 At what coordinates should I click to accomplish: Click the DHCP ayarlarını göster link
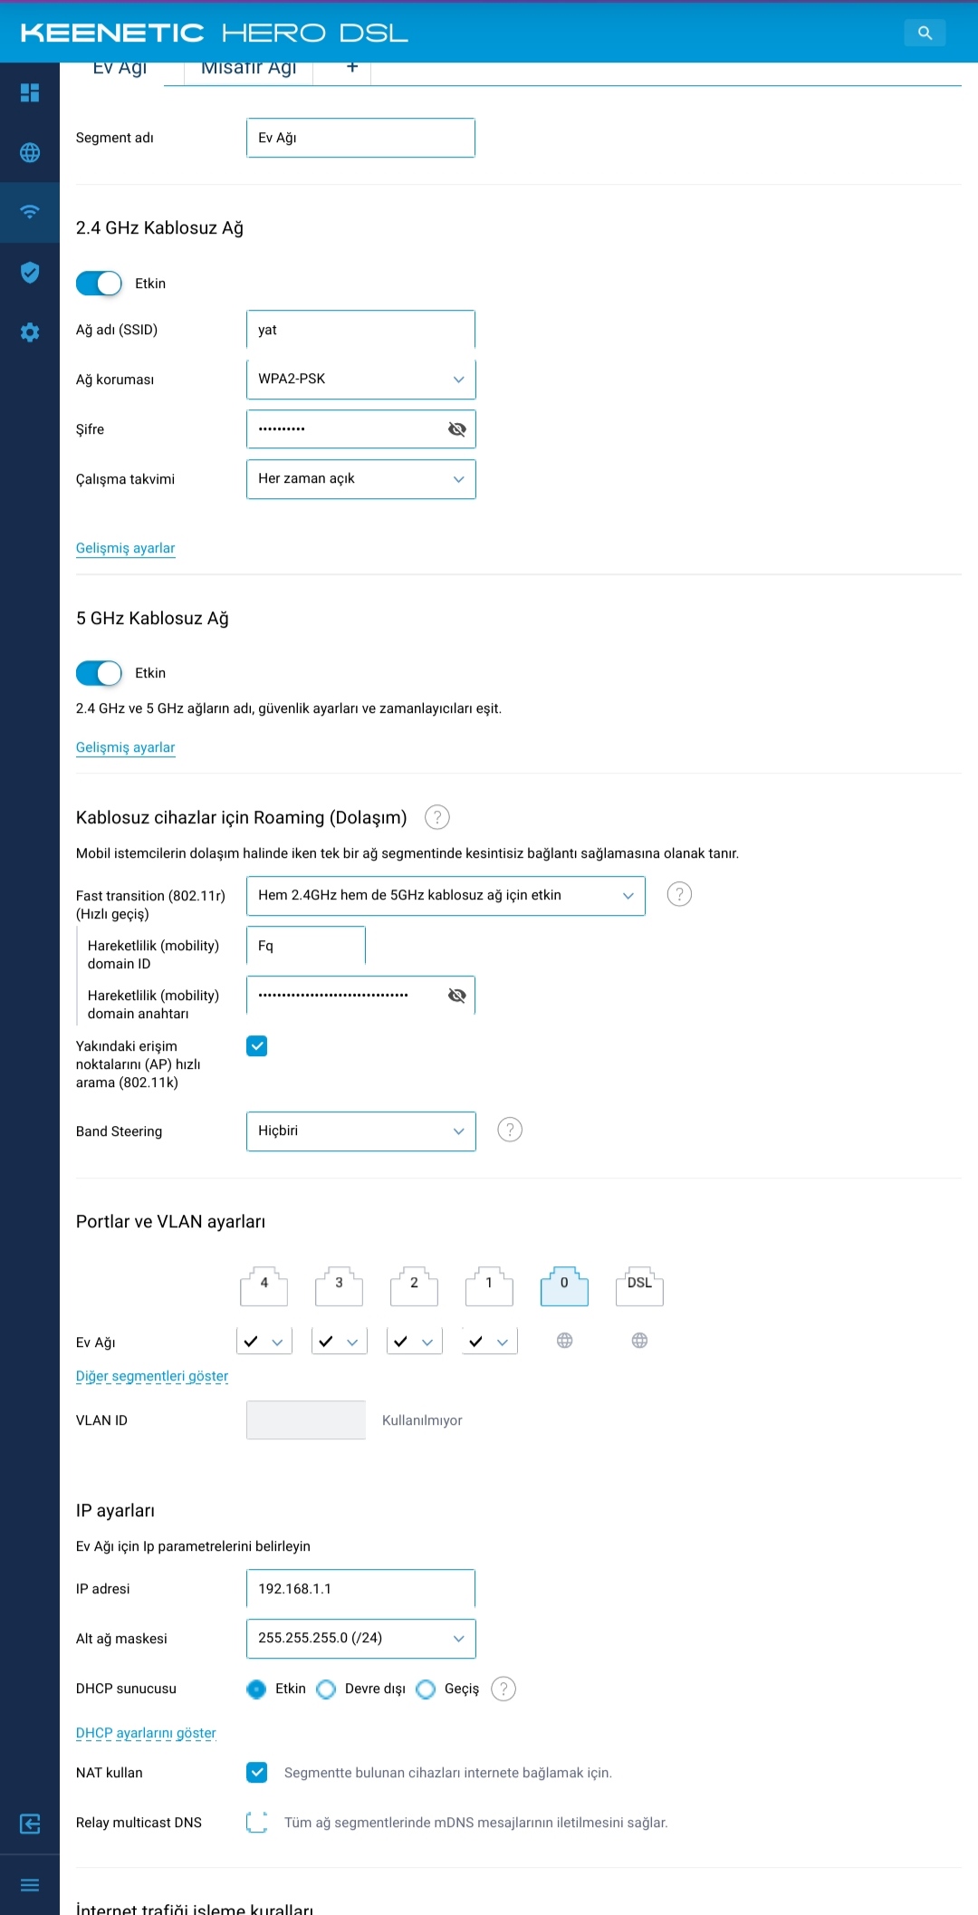pyautogui.click(x=146, y=1733)
